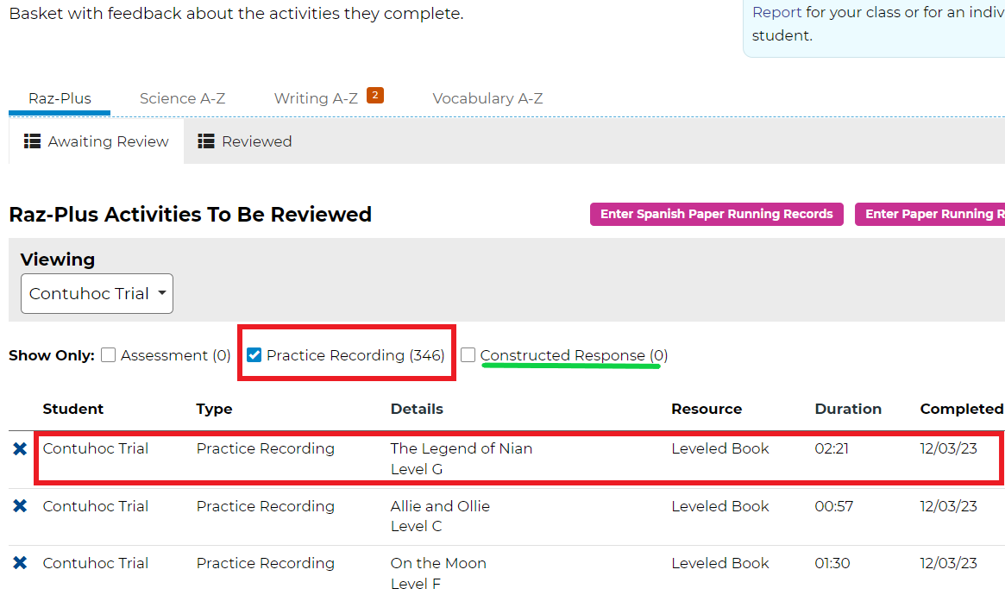This screenshot has height=601, width=1005.
Task: Follow the Report link
Action: point(776,12)
